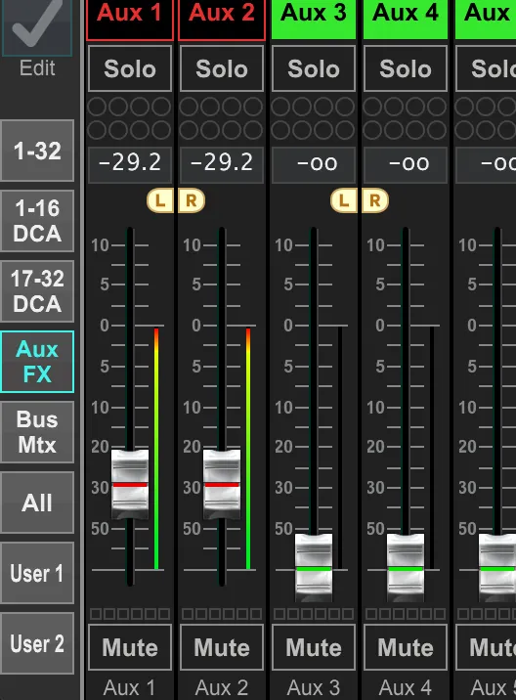Click the Aux 1 level value -29.2 field

(x=130, y=162)
